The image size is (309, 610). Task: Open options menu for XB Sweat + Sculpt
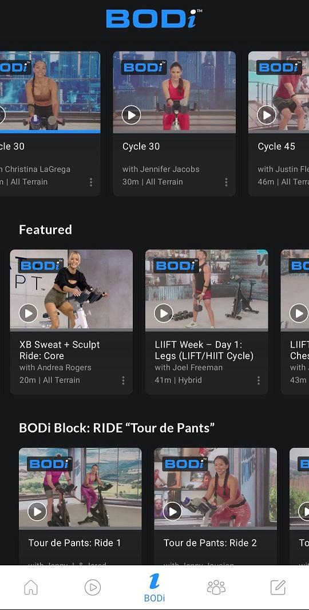click(x=123, y=380)
